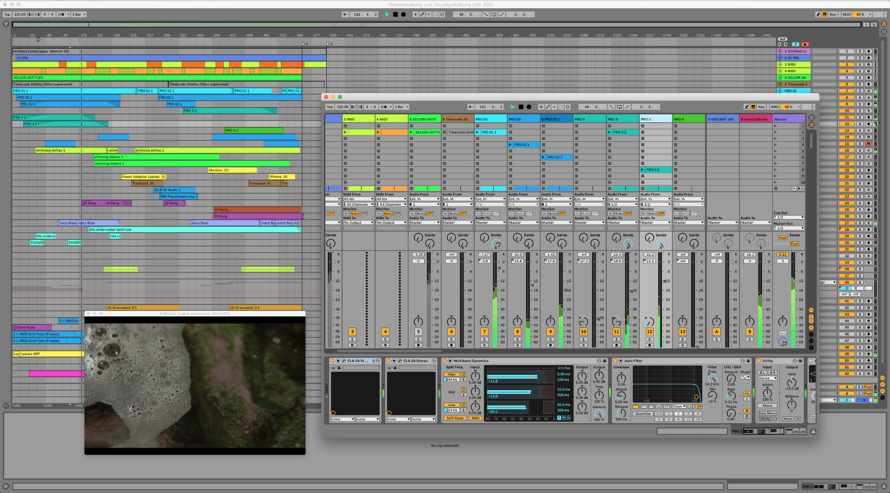Click the follow playback icon in front window

[470, 107]
